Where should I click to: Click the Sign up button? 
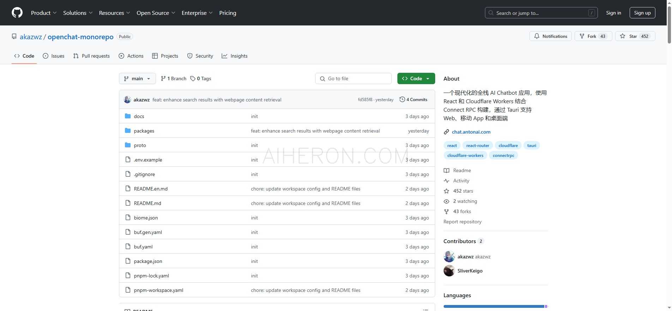(642, 13)
